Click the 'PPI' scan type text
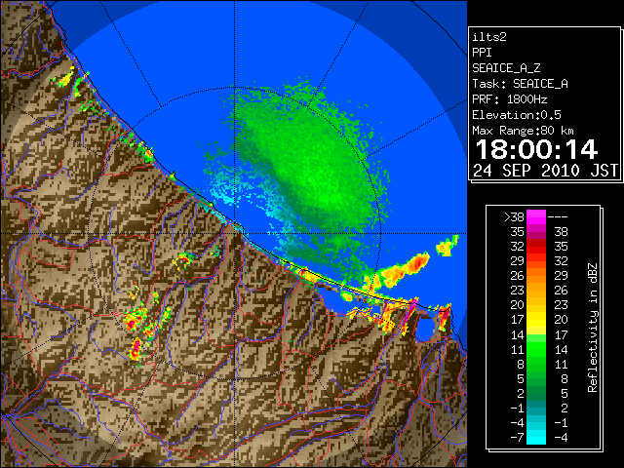624x468 pixels. [x=482, y=53]
